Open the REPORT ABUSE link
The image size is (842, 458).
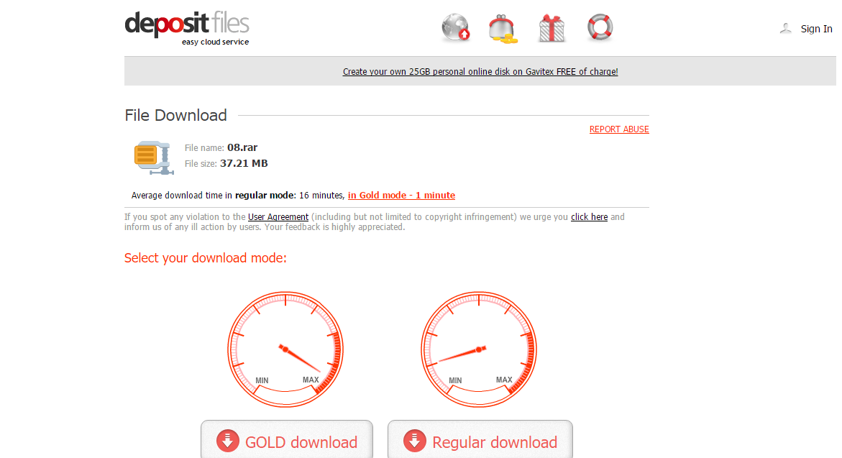click(x=619, y=129)
